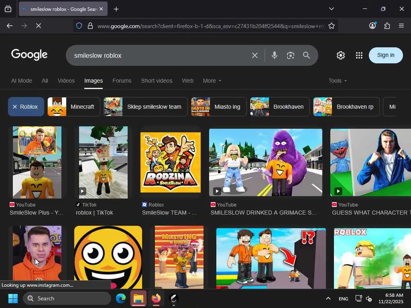The height and width of the screenshot is (308, 411).
Task: Stop loading the page
Action: [x=39, y=26]
